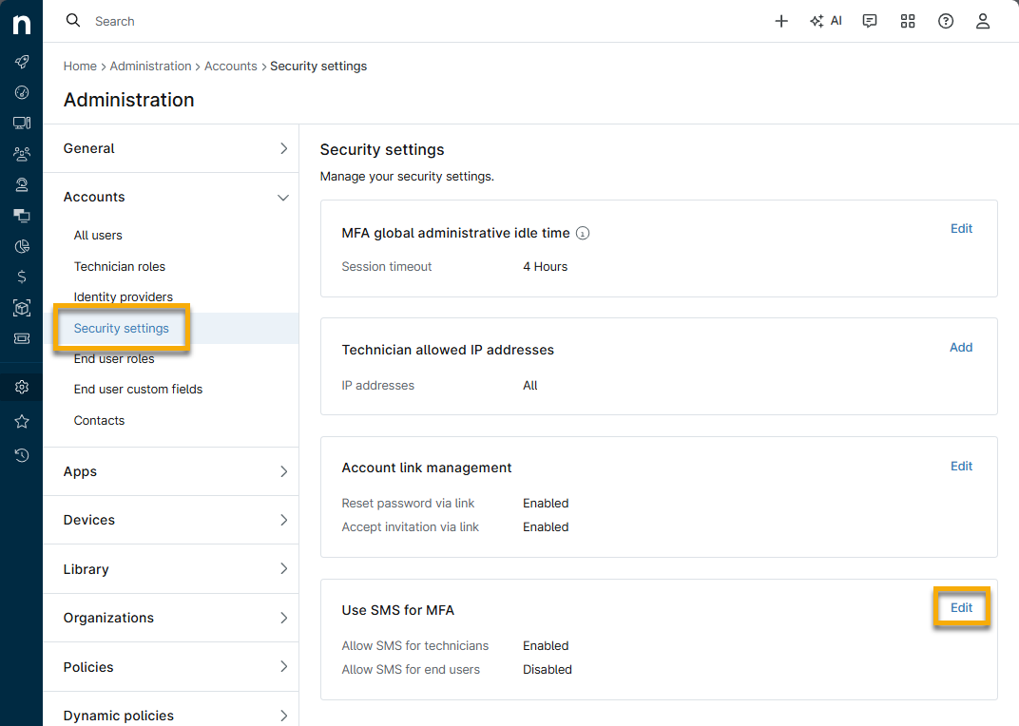Click the 'IP addresses' label

pyautogui.click(x=378, y=386)
